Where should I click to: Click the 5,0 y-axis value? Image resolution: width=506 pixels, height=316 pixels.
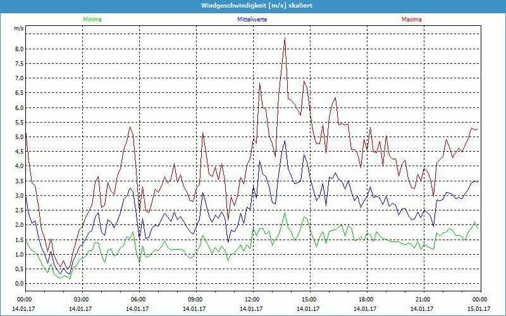point(20,137)
